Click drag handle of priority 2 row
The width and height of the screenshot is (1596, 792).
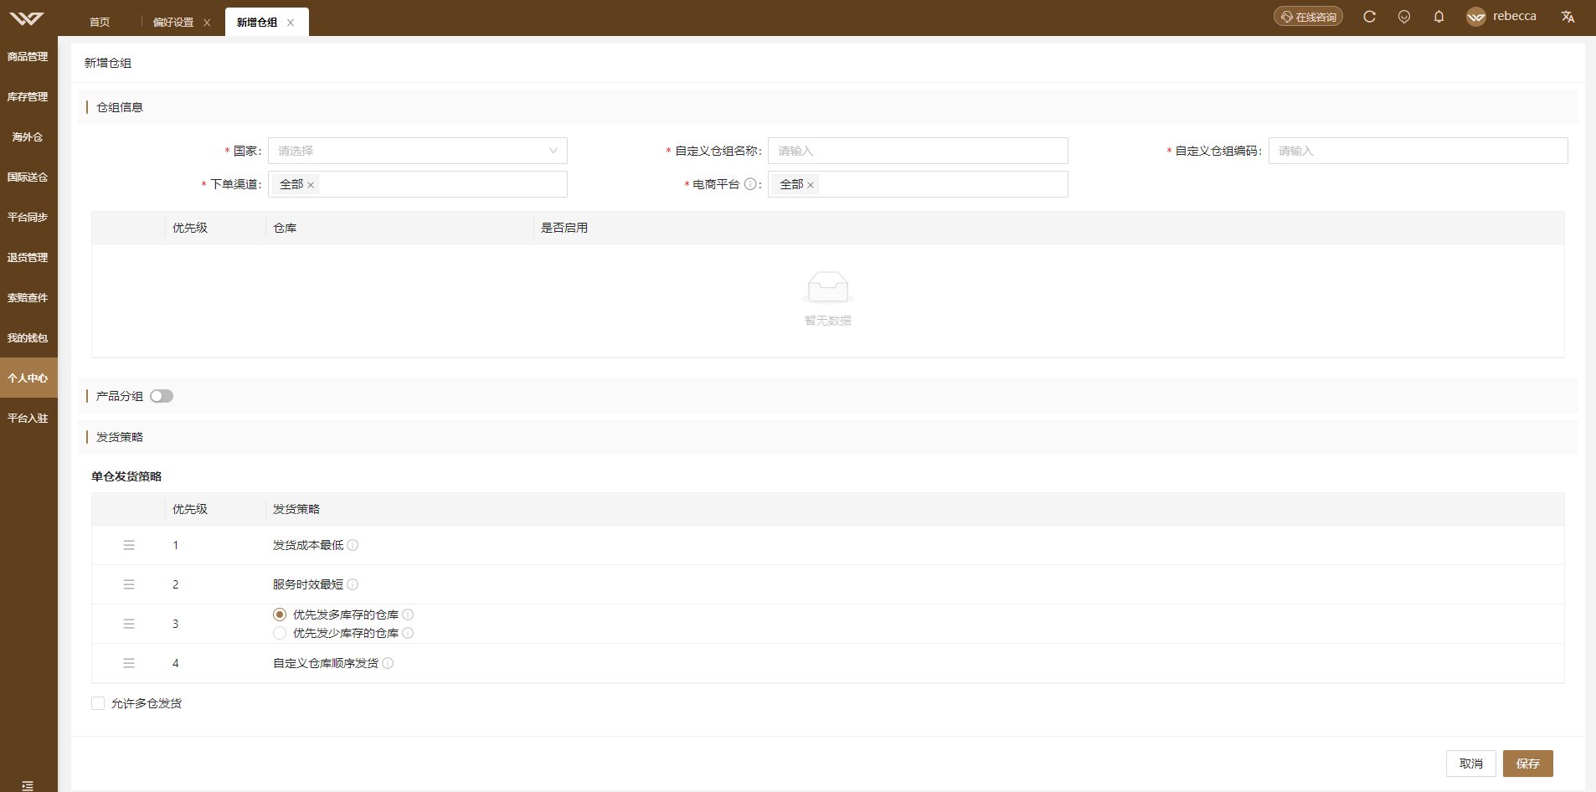129,584
